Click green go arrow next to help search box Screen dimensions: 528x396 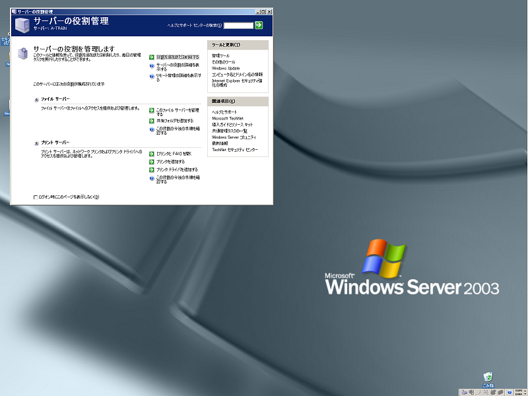tap(259, 25)
